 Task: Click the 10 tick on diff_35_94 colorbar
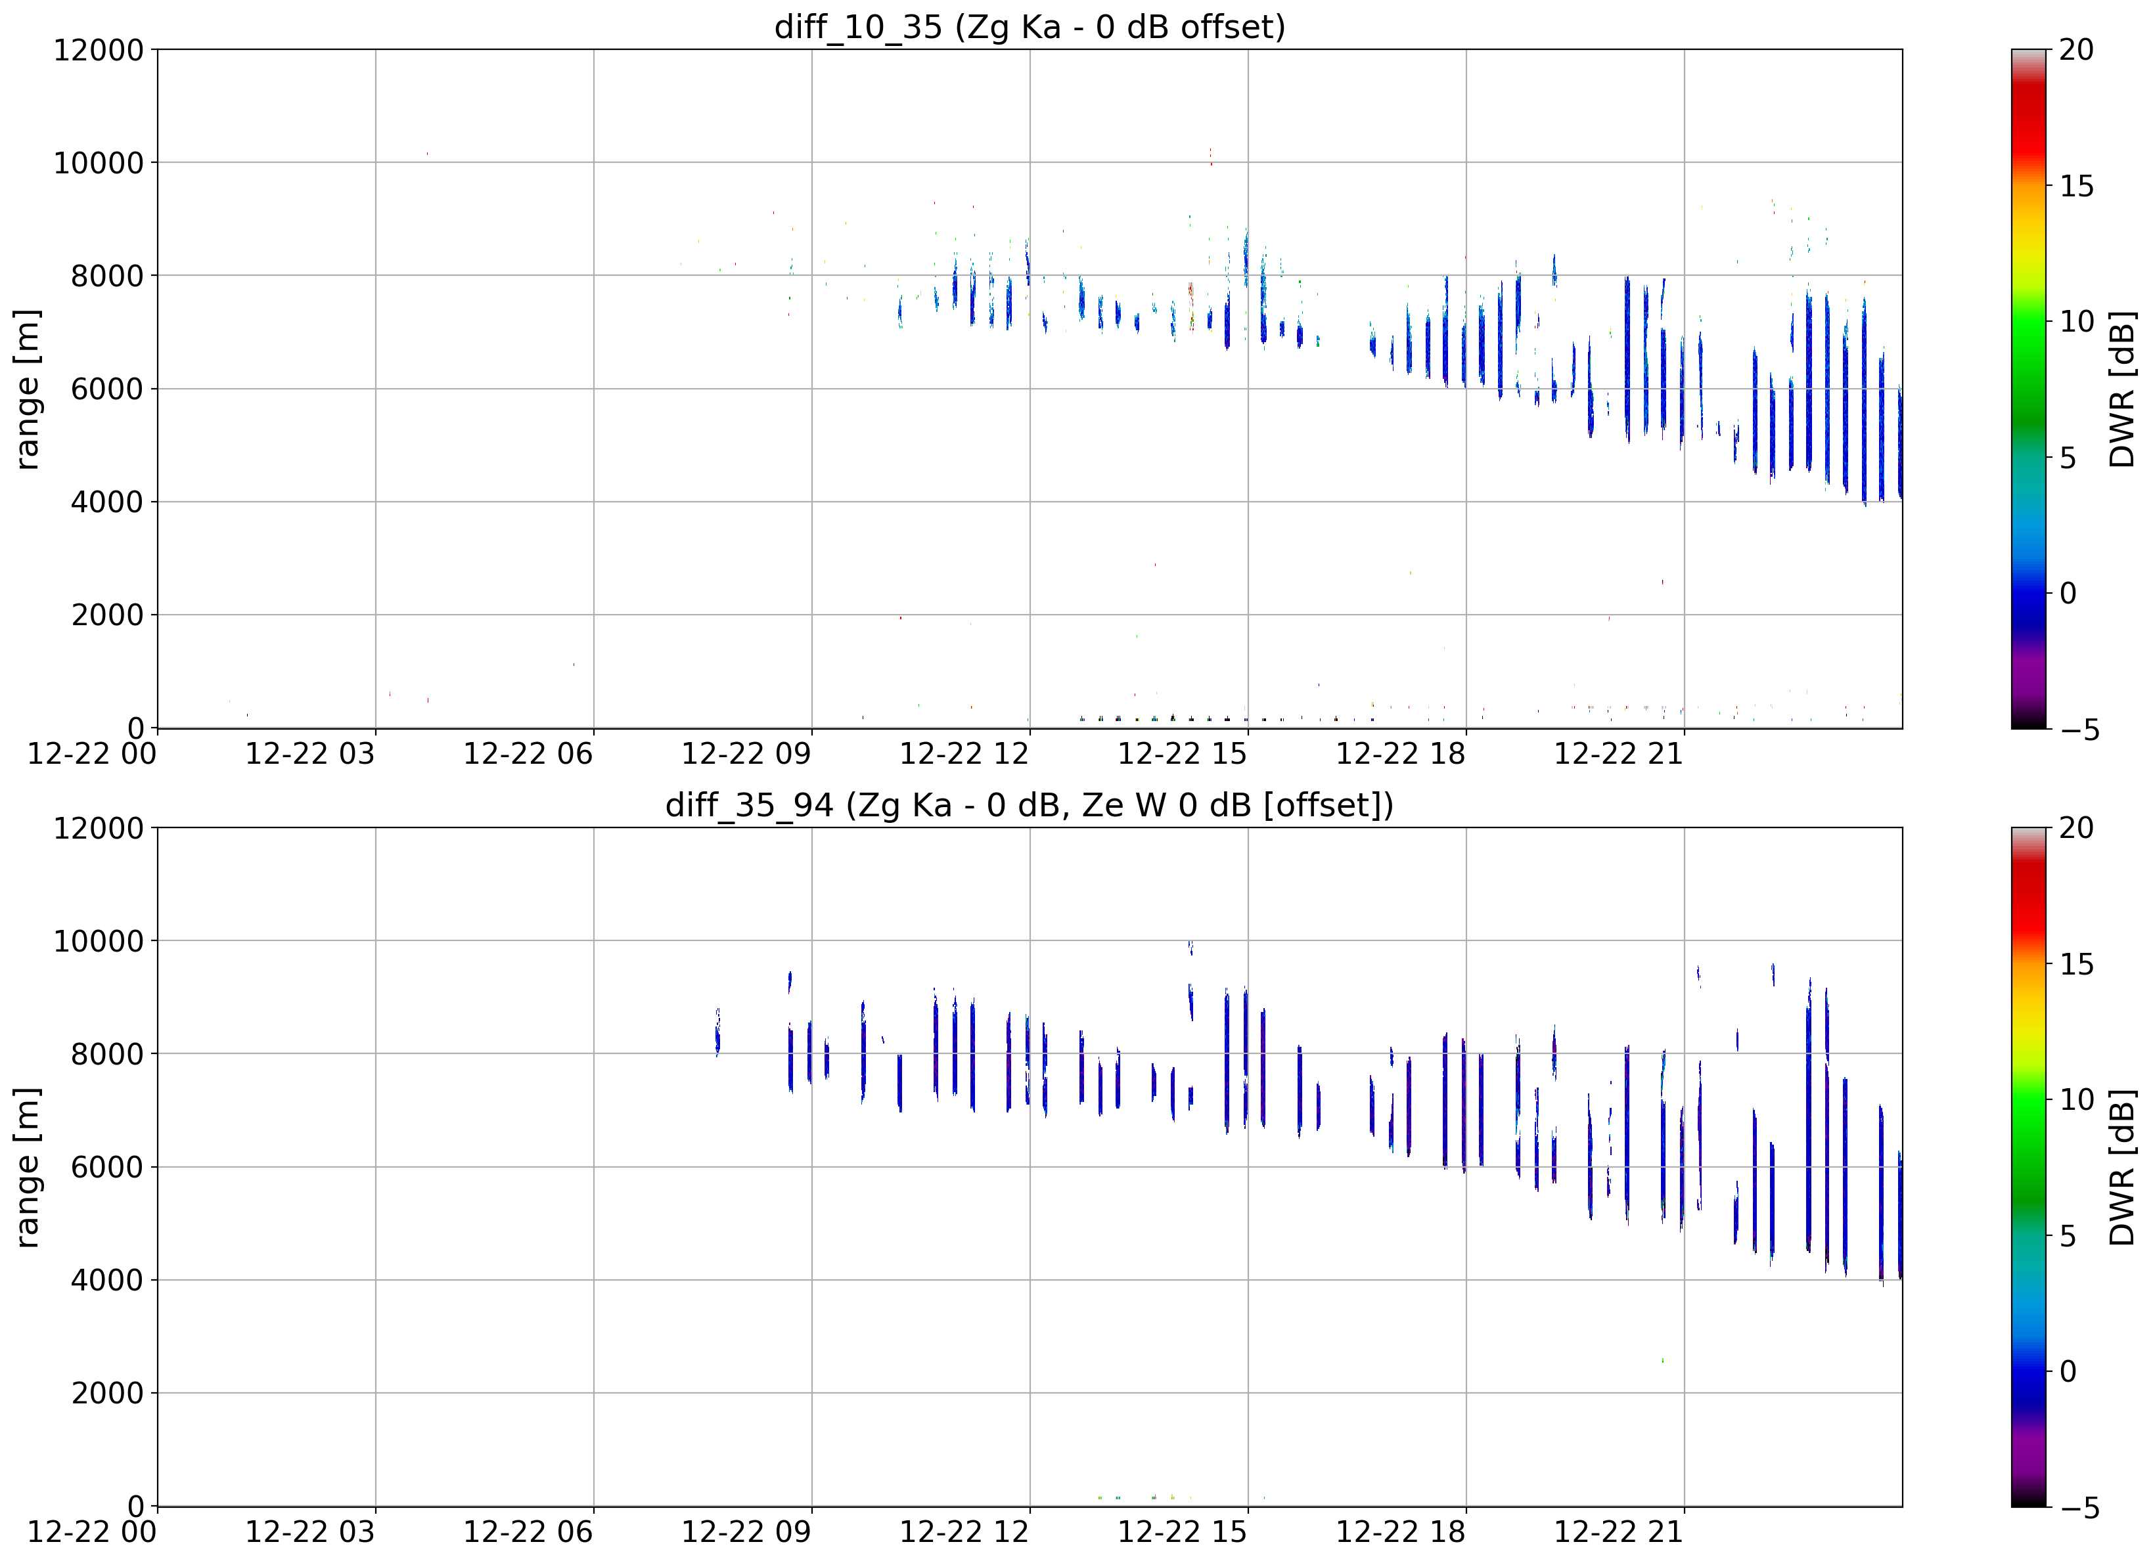pyautogui.click(x=2077, y=1100)
